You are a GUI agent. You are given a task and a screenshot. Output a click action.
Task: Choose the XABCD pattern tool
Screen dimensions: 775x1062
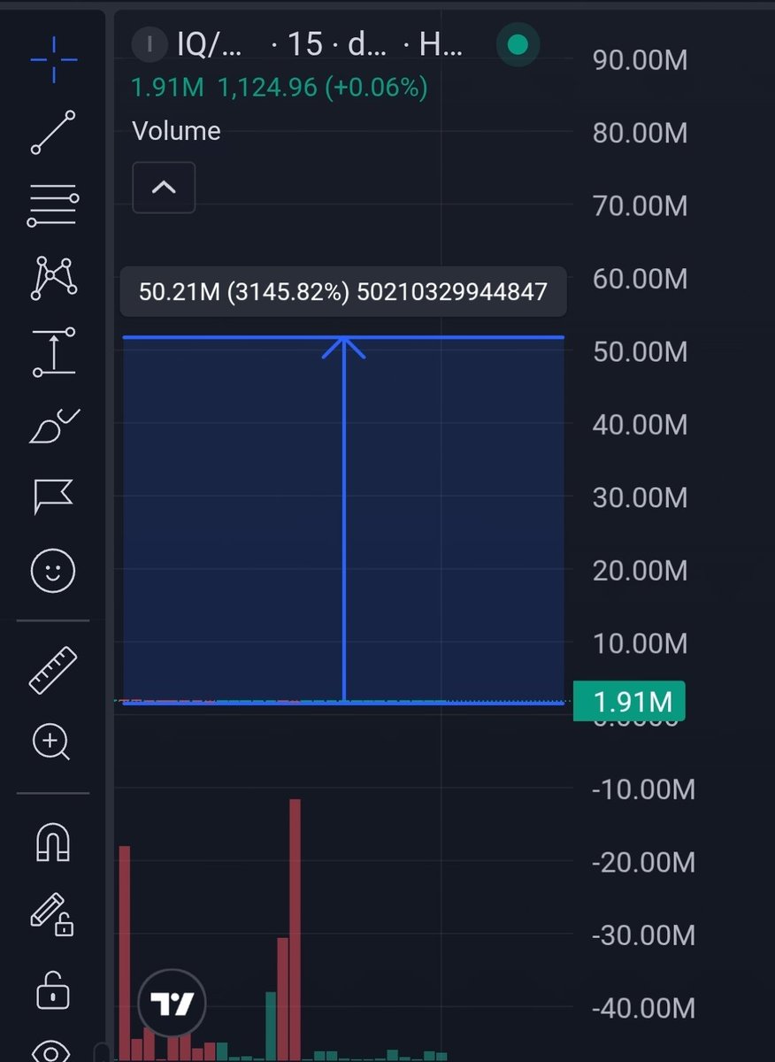tap(54, 277)
